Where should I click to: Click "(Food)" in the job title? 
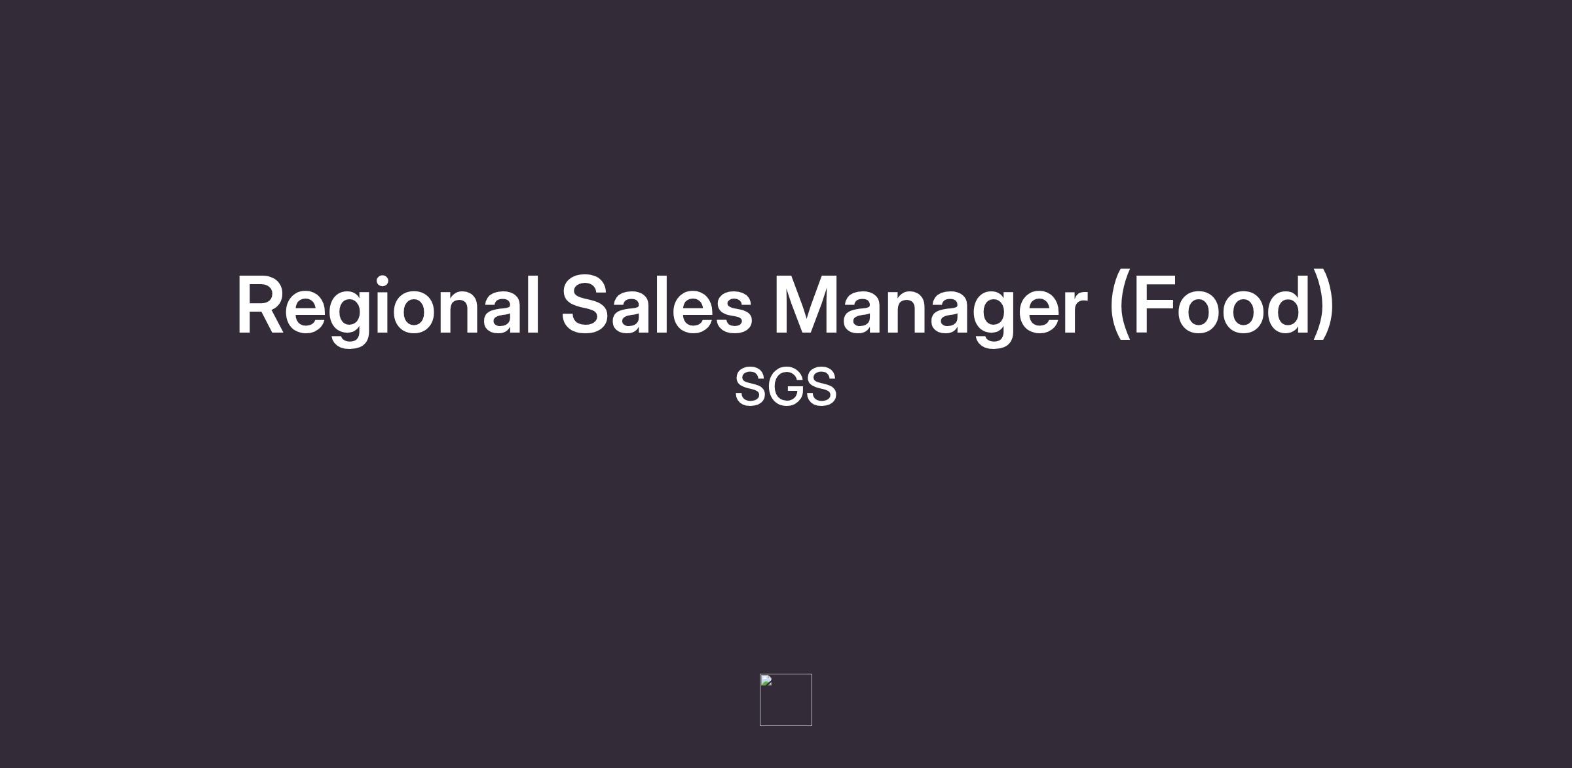tap(1221, 306)
